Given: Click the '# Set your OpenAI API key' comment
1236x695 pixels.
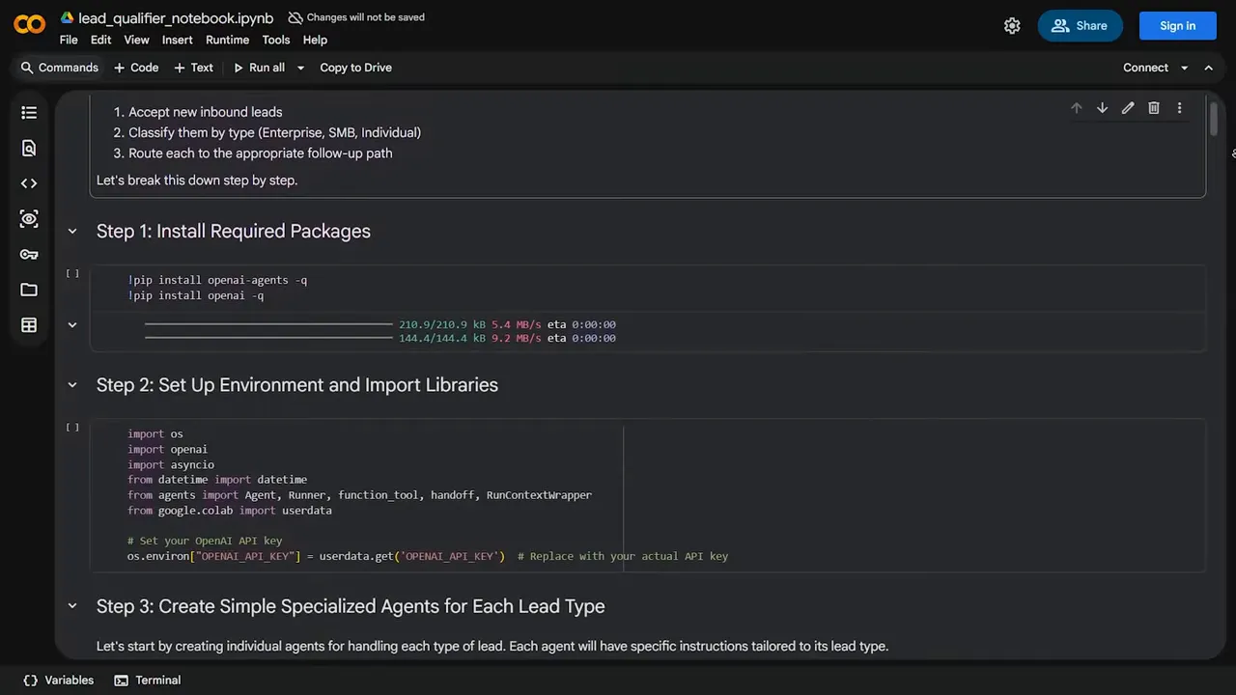Looking at the screenshot, I should pyautogui.click(x=205, y=541).
